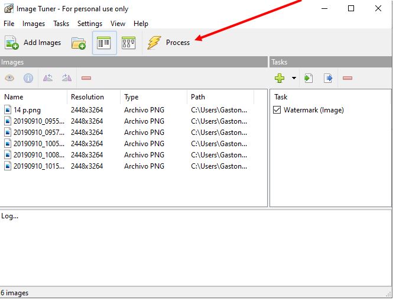Select the 14 p.png file row

pos(27,110)
